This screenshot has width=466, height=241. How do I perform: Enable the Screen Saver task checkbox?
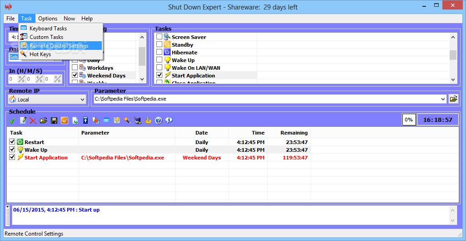tap(159, 37)
